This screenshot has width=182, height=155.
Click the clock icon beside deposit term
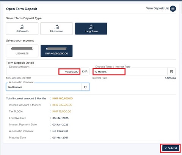171,71
